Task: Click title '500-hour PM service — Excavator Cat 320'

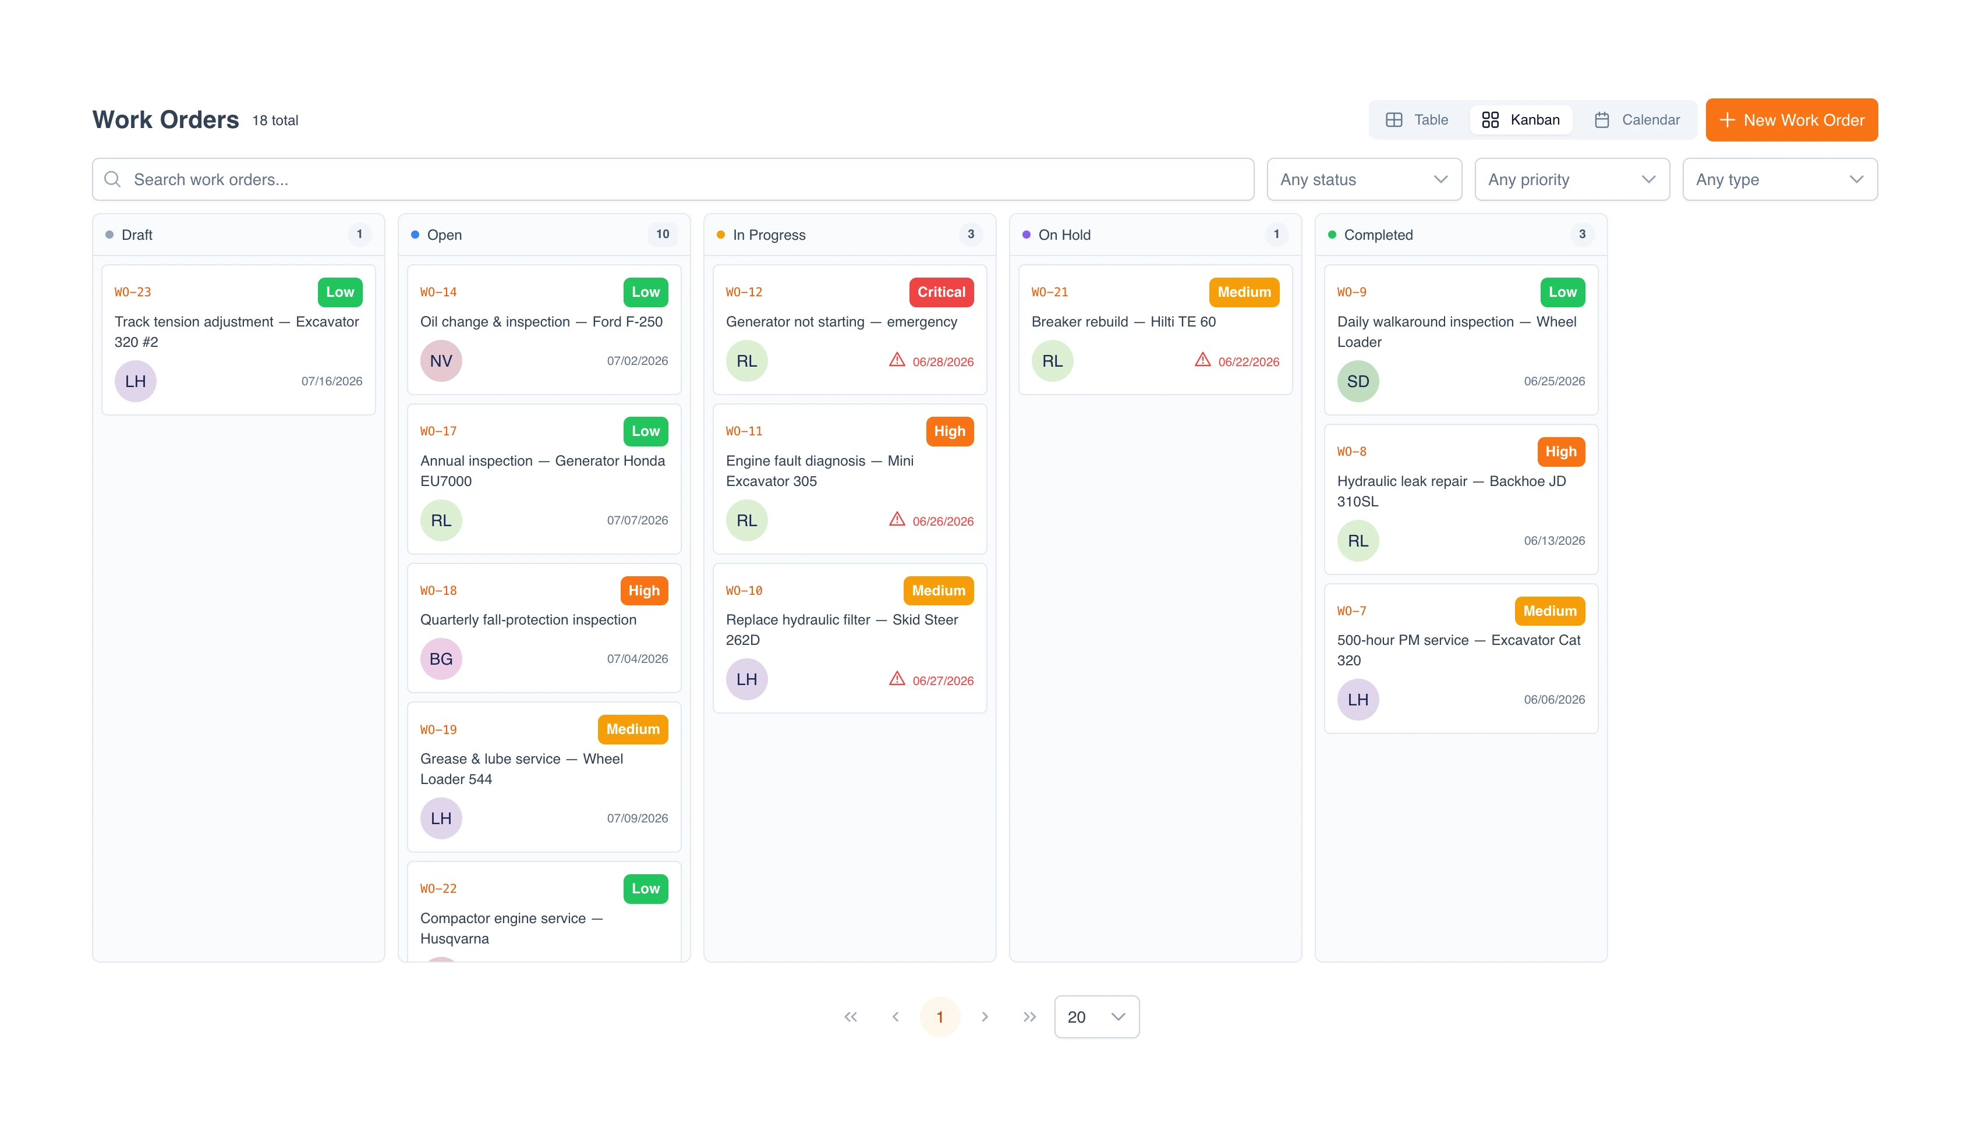Action: (1459, 650)
